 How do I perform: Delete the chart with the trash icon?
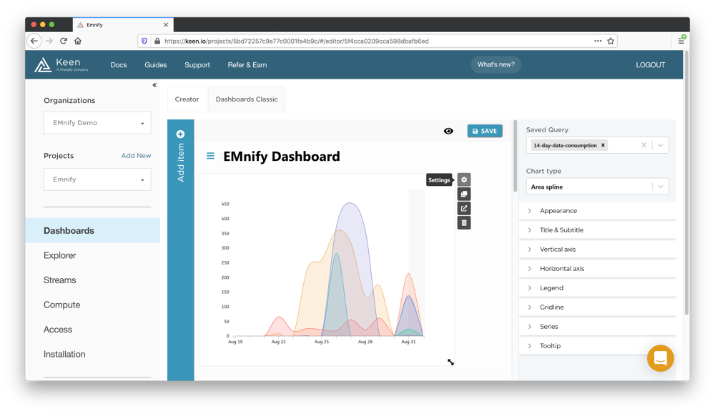tap(464, 223)
